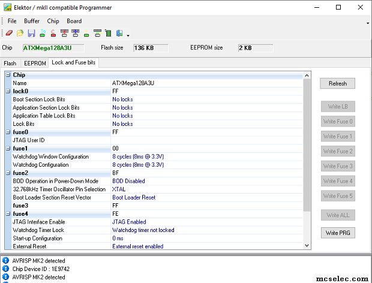Click the grid over chip verify icon
The image size is (372, 283).
coord(97,33)
